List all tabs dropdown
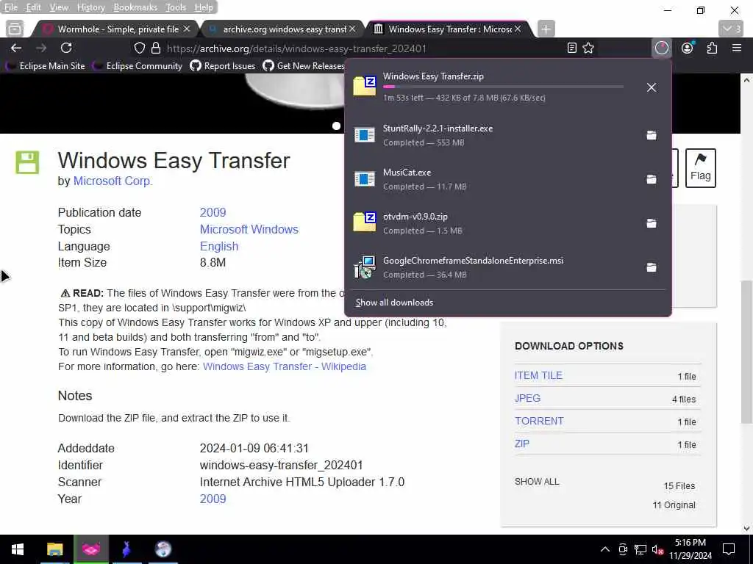Screen dimensions: 753x564 (731, 29)
